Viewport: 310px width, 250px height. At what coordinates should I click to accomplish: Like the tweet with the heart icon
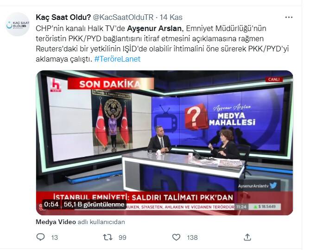pos(176,237)
